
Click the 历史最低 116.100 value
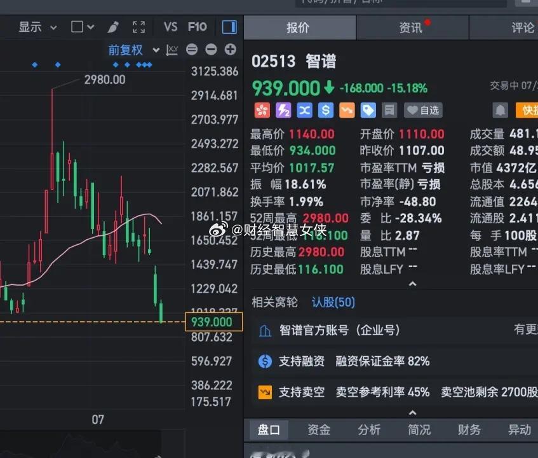pyautogui.click(x=320, y=269)
